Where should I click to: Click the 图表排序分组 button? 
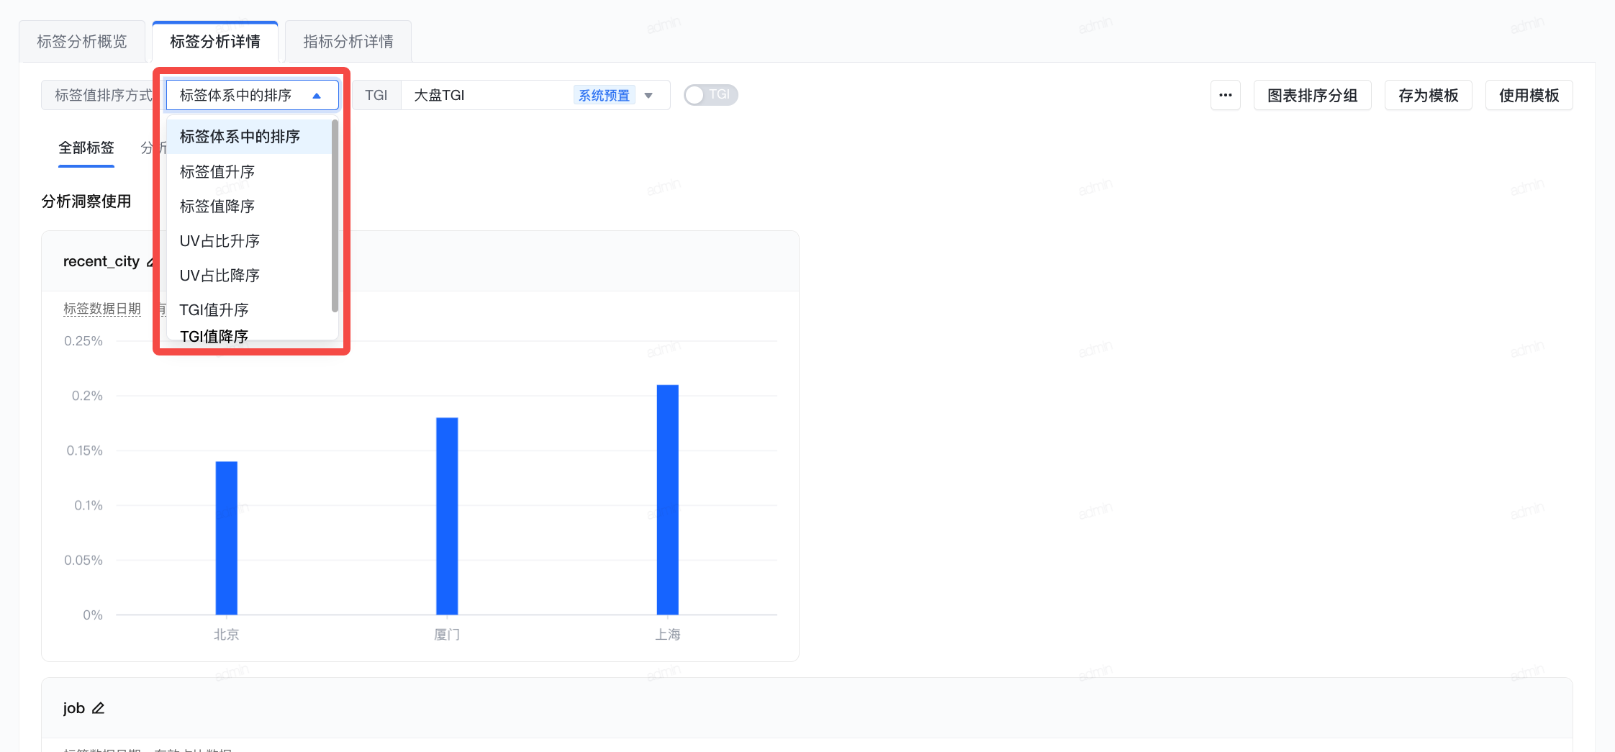(1312, 96)
